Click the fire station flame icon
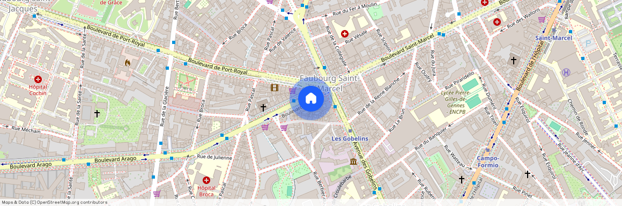Viewport: 622px width, 206px height. pos(128,63)
